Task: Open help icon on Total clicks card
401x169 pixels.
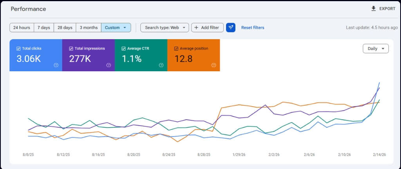Action: point(56,65)
